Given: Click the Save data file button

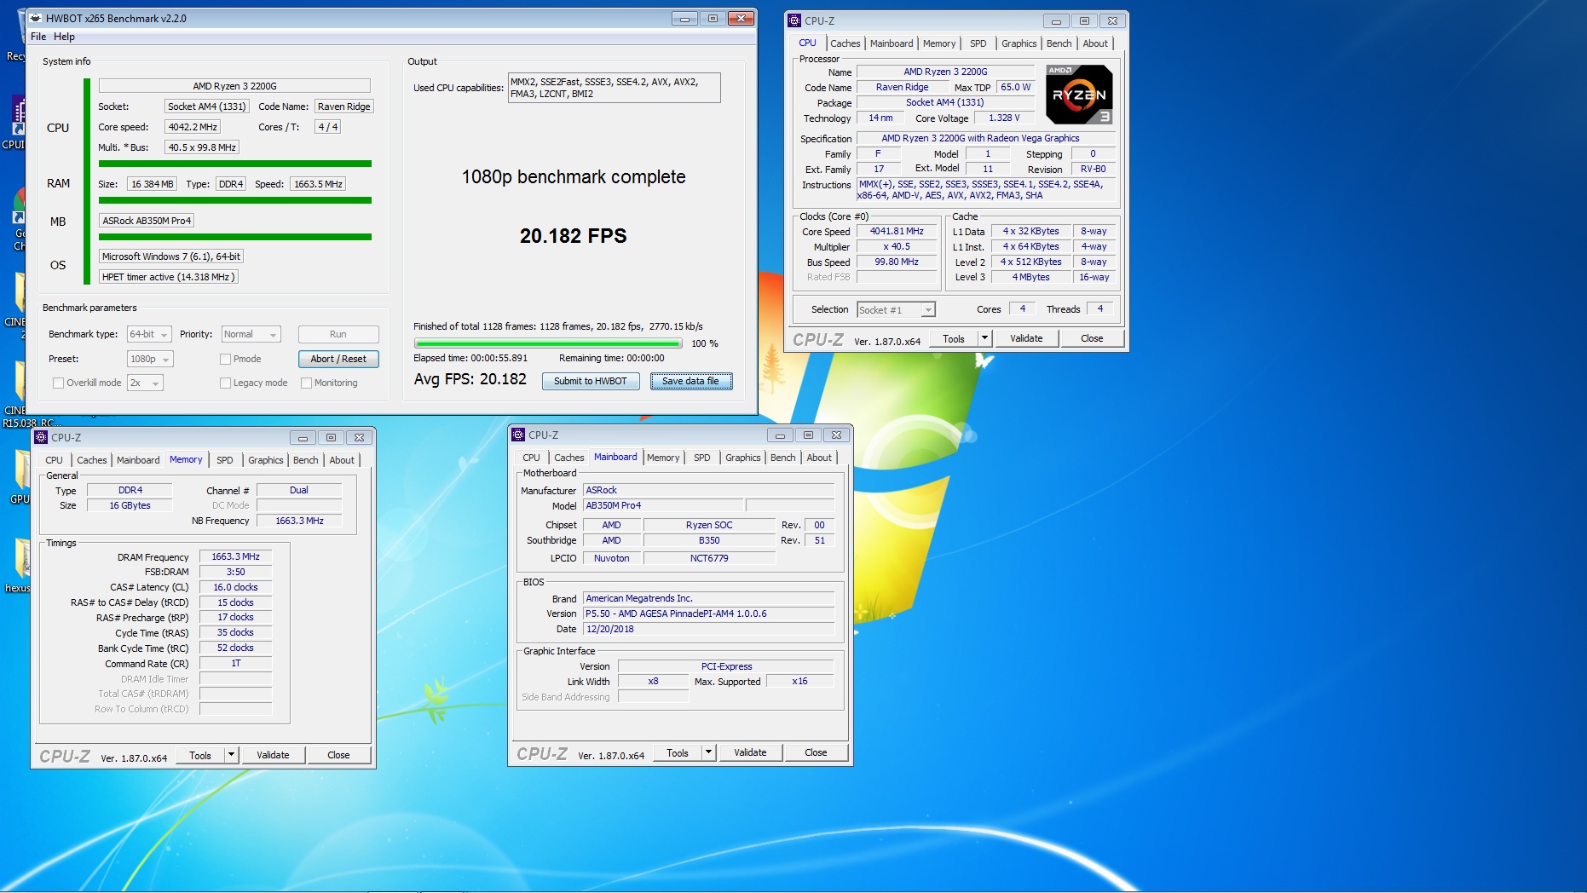Looking at the screenshot, I should [x=690, y=381].
